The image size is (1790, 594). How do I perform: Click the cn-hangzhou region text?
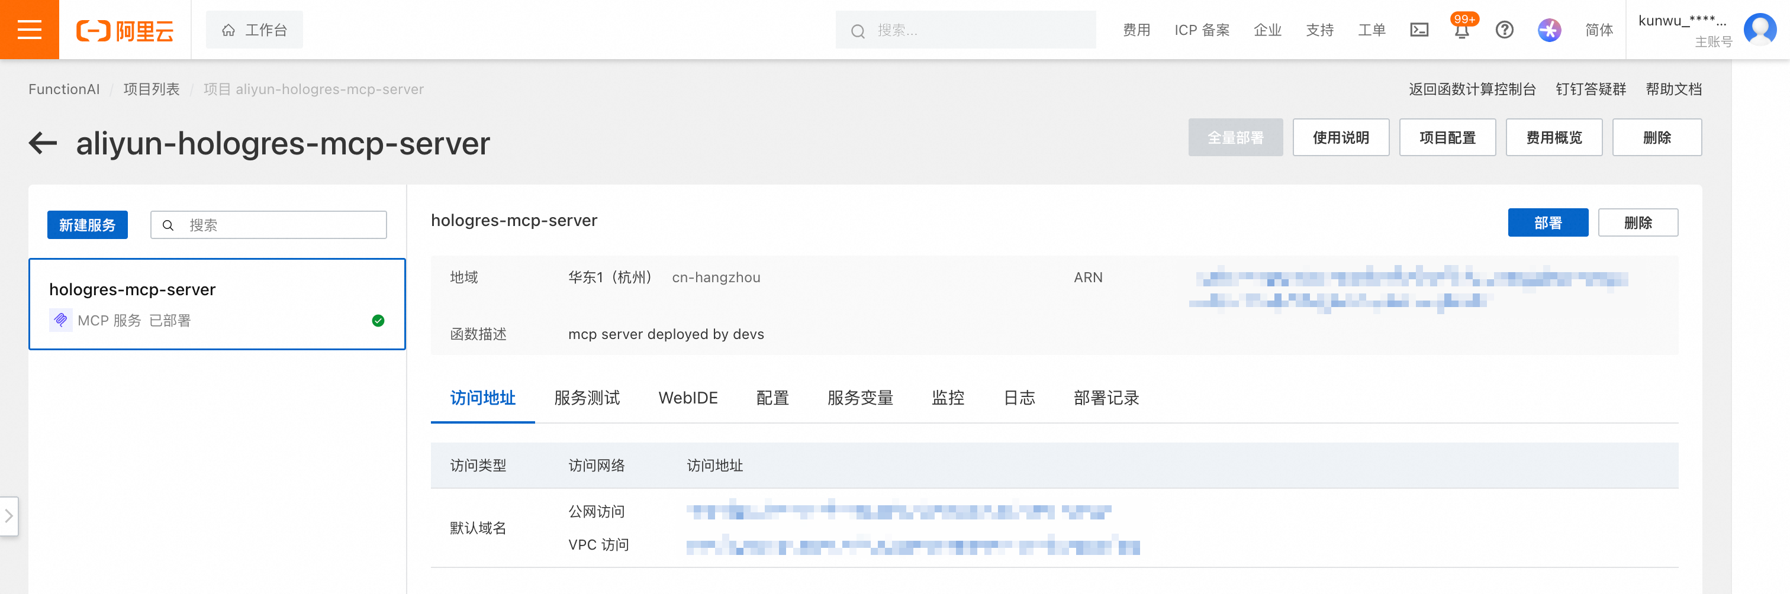coord(716,277)
